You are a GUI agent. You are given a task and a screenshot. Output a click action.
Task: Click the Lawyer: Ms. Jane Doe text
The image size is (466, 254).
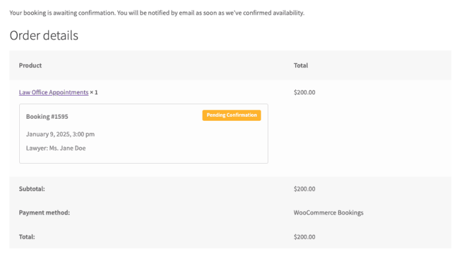point(56,148)
